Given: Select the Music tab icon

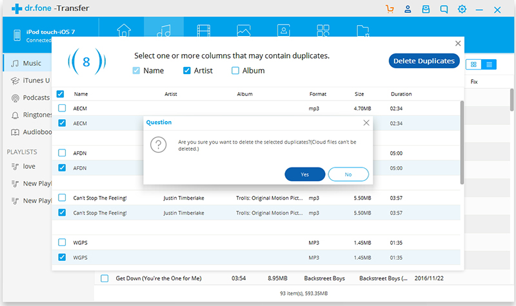Looking at the screenshot, I should pos(164,30).
